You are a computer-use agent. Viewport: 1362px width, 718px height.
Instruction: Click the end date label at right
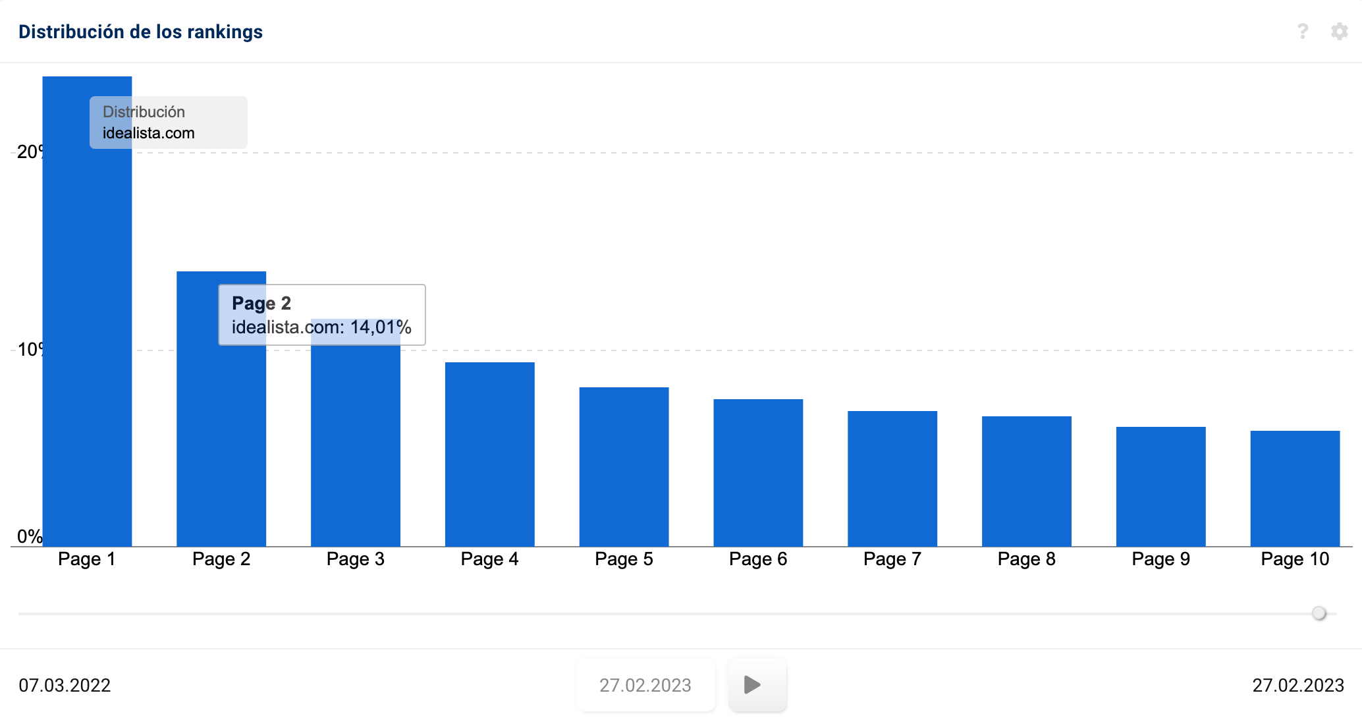tap(1297, 685)
